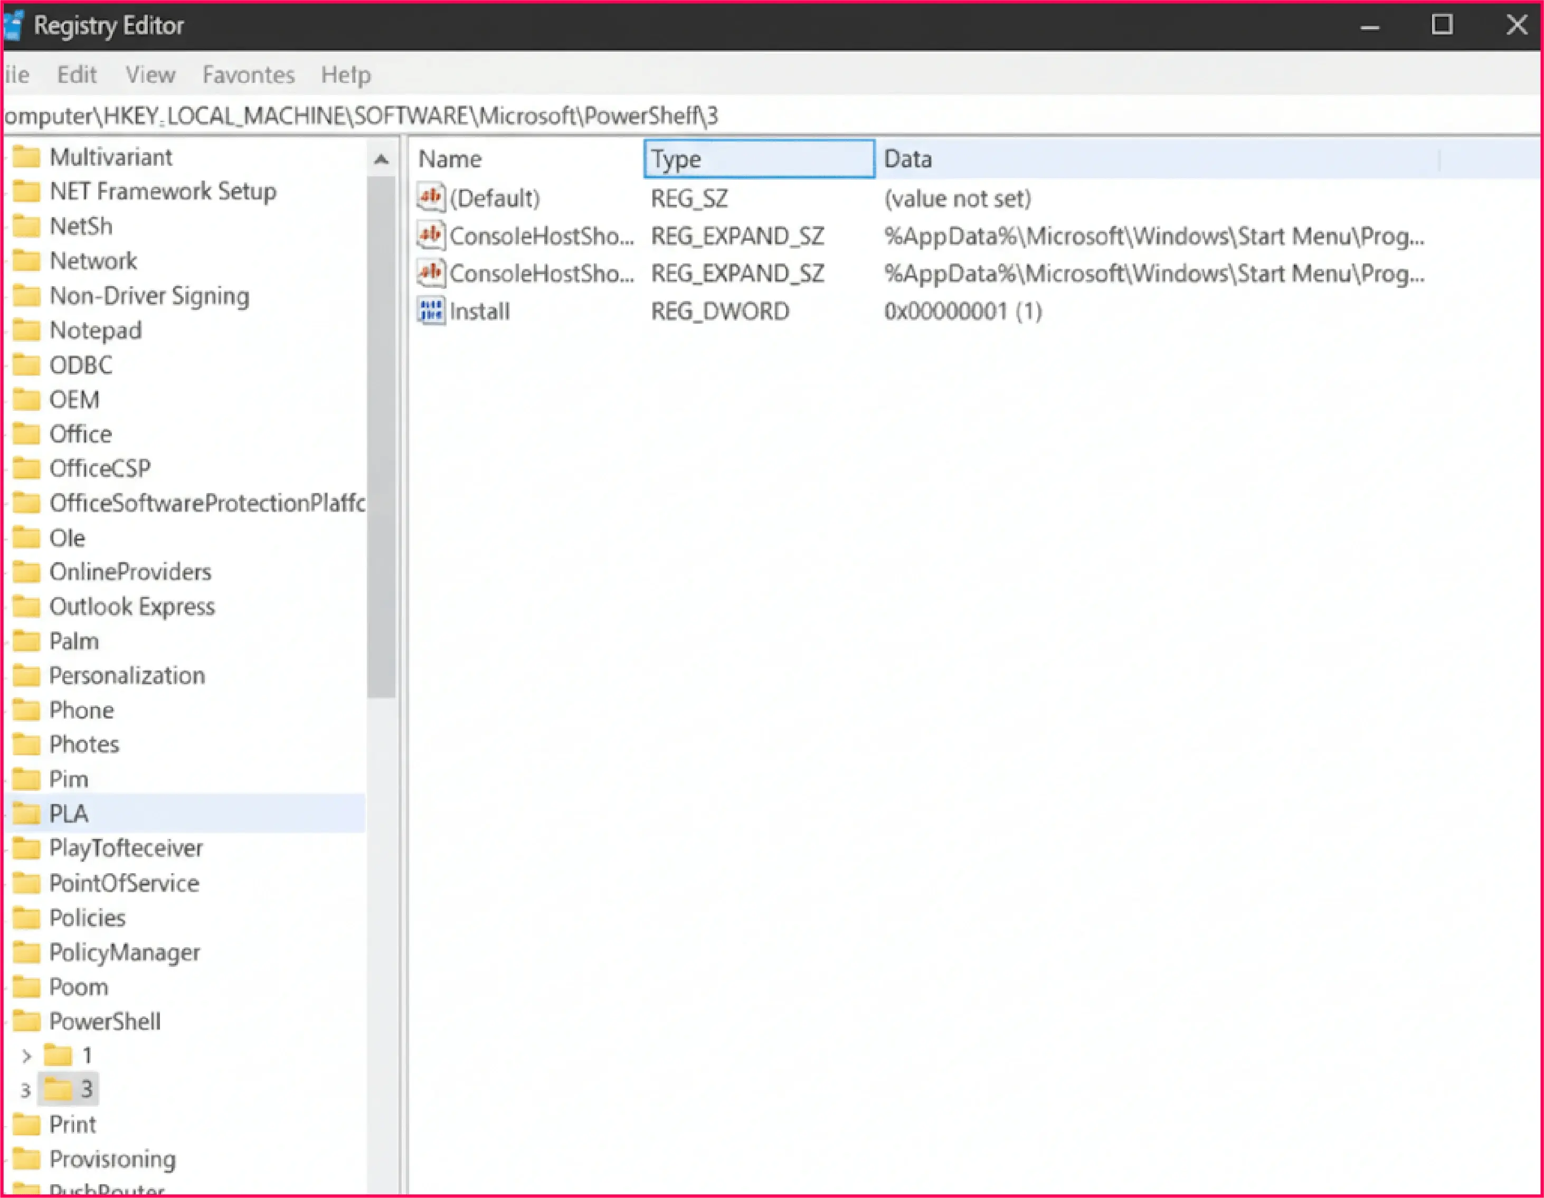Select first ConsoleHostSho... value icon
1544x1198 pixels.
pos(431,235)
